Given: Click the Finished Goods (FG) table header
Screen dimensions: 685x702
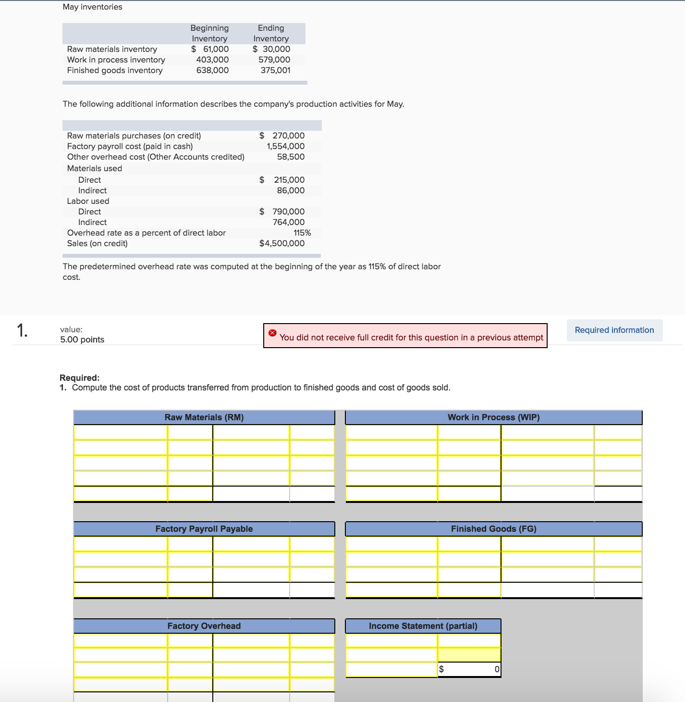Looking at the screenshot, I should click(x=494, y=529).
